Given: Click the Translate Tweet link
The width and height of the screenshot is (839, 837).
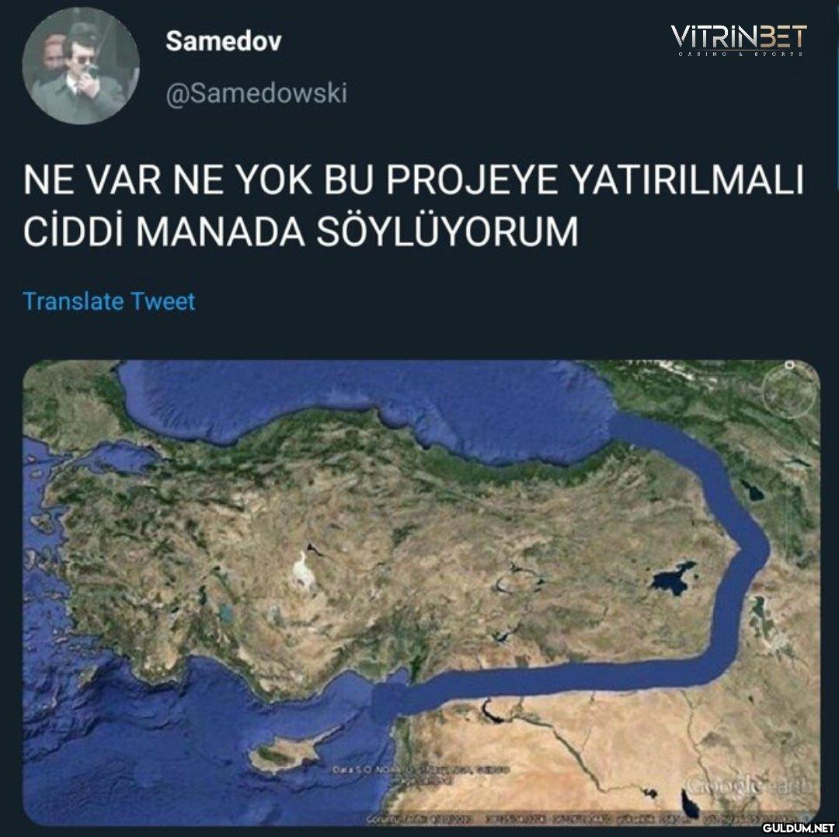Looking at the screenshot, I should [109, 301].
